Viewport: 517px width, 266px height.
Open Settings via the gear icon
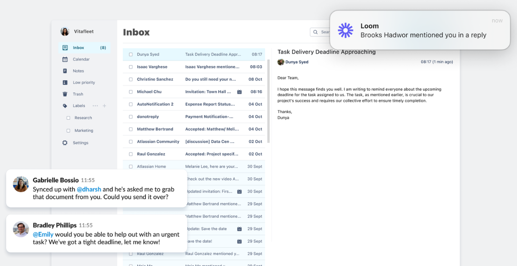tap(65, 143)
